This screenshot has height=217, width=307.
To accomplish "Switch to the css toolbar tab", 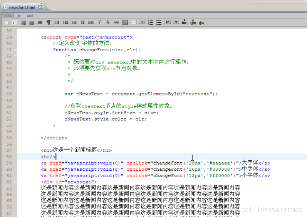I will click(30, 15).
